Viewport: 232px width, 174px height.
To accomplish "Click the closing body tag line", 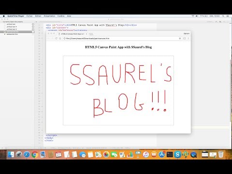I will click(x=49, y=138).
